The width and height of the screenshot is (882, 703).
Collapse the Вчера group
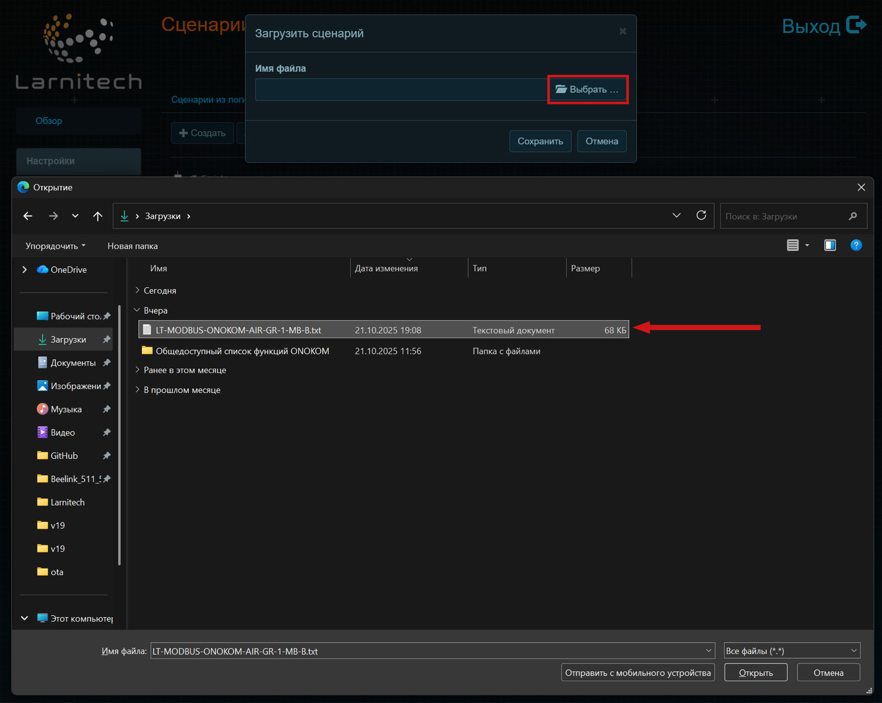click(x=138, y=310)
